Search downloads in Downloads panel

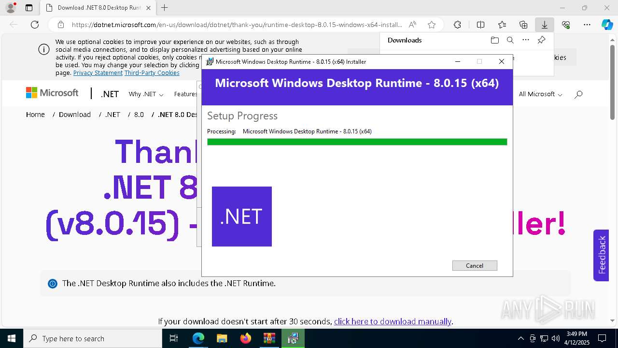coord(510,40)
